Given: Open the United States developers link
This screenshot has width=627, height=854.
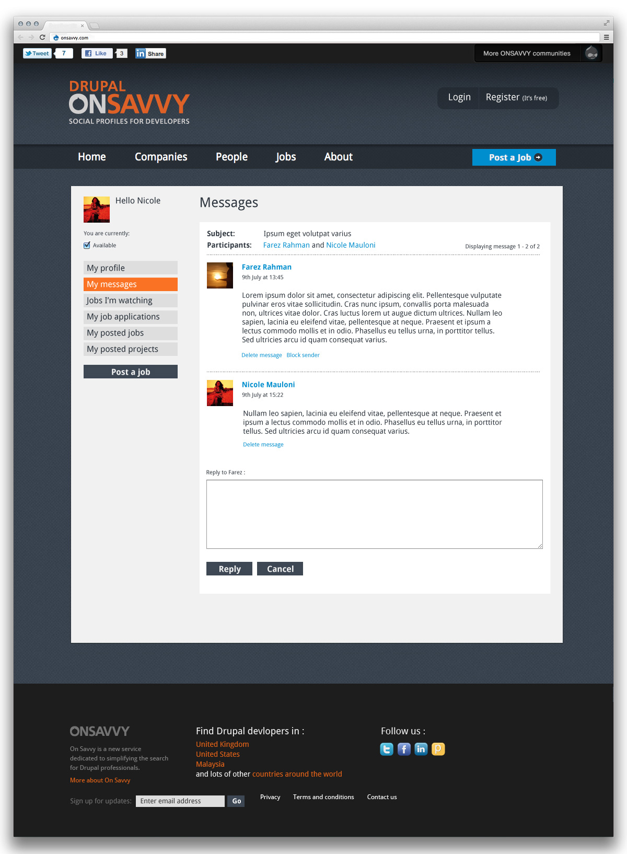Looking at the screenshot, I should (218, 754).
